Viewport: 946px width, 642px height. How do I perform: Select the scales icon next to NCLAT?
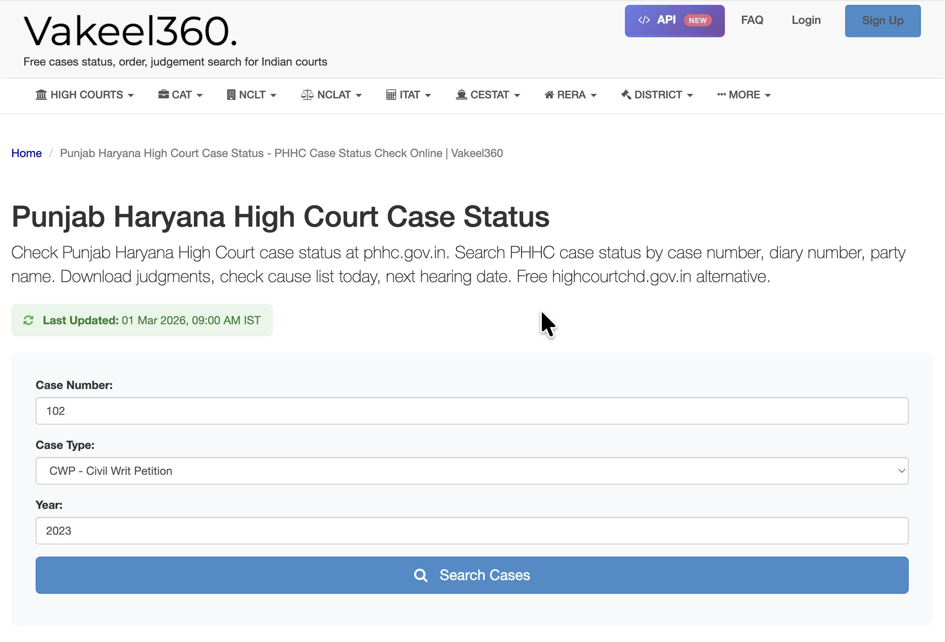(307, 94)
